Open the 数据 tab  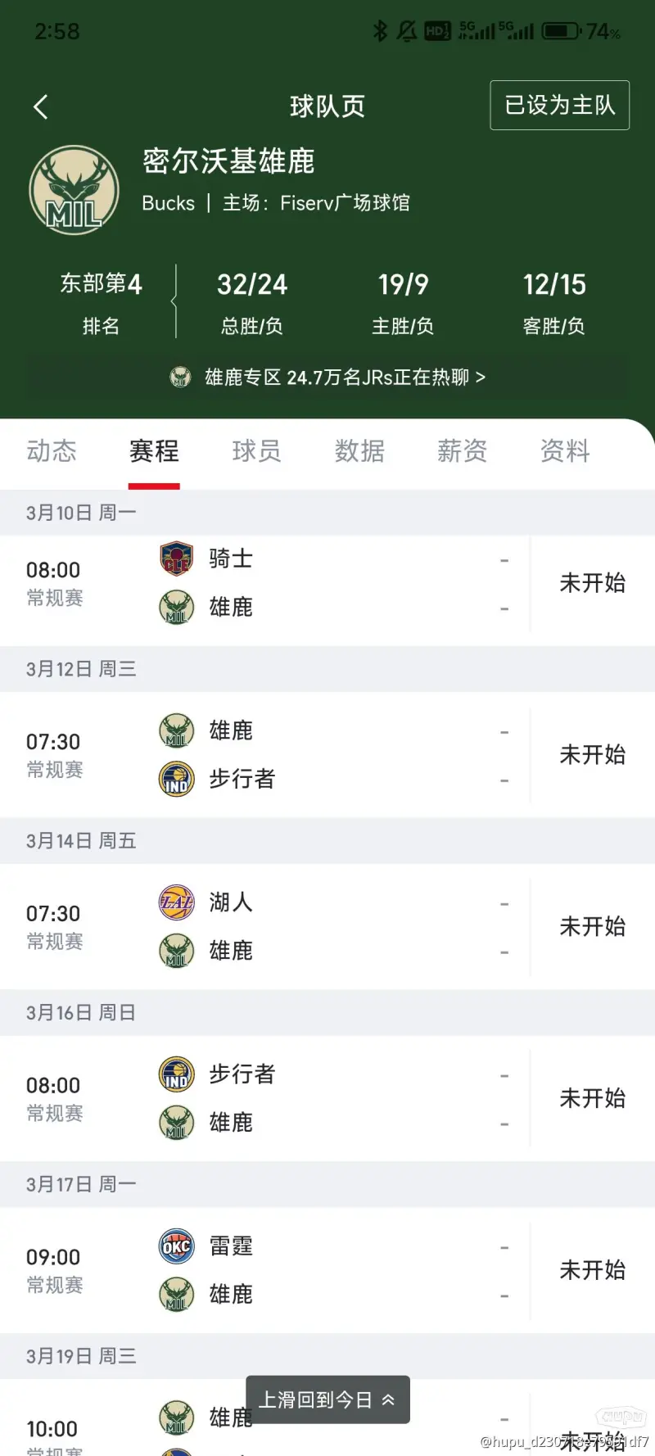[x=359, y=451]
